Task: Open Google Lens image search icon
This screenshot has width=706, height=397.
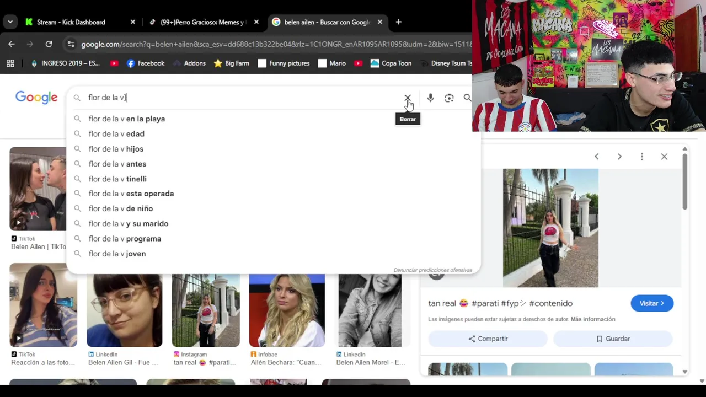Action: 449,98
